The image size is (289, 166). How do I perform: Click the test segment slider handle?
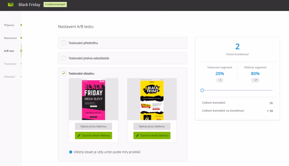pos(202,90)
